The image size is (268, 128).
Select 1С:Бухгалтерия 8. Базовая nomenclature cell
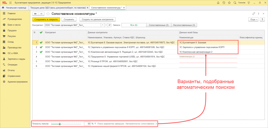pos(208,43)
